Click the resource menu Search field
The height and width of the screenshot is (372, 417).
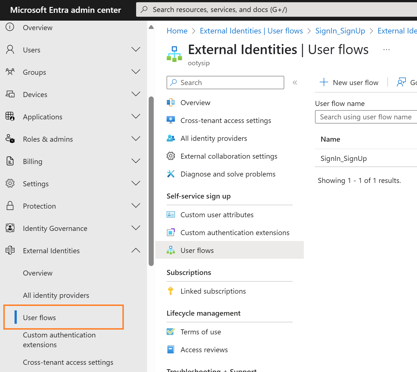click(x=225, y=83)
